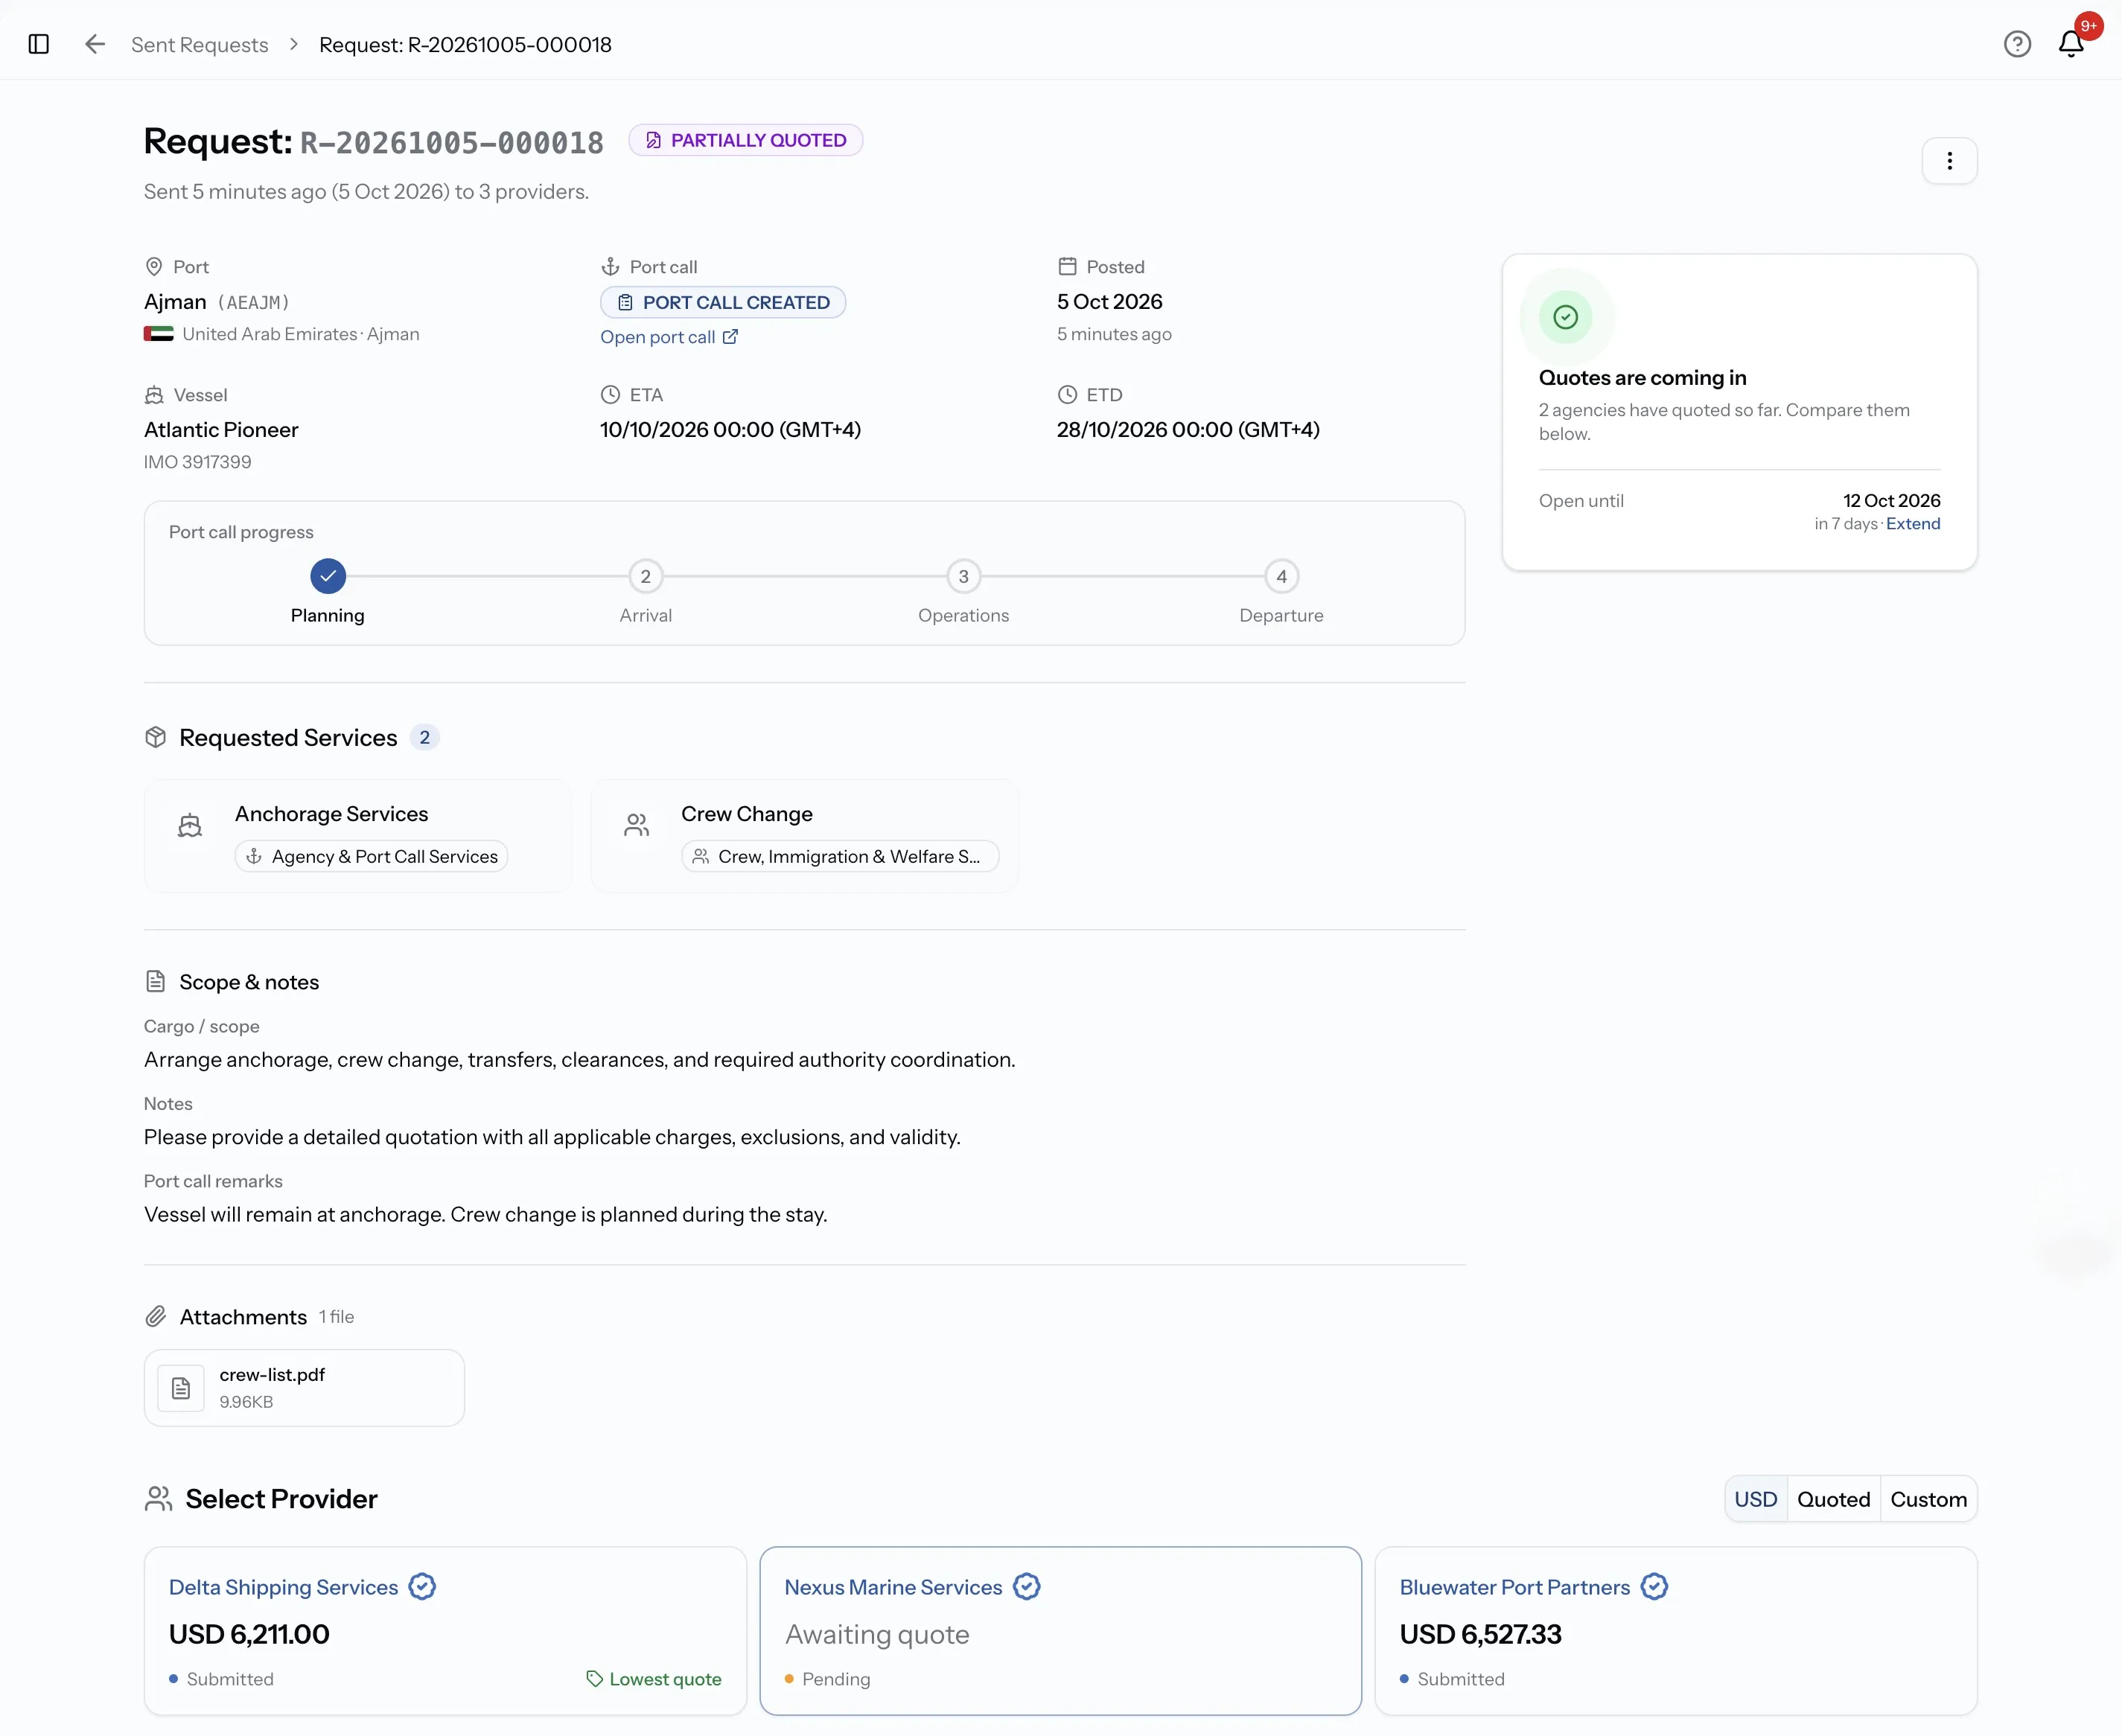Click the Attachments paperclip icon

(155, 1317)
